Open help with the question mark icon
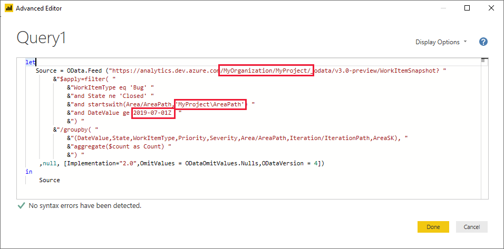The height and width of the screenshot is (249, 504). tap(483, 42)
